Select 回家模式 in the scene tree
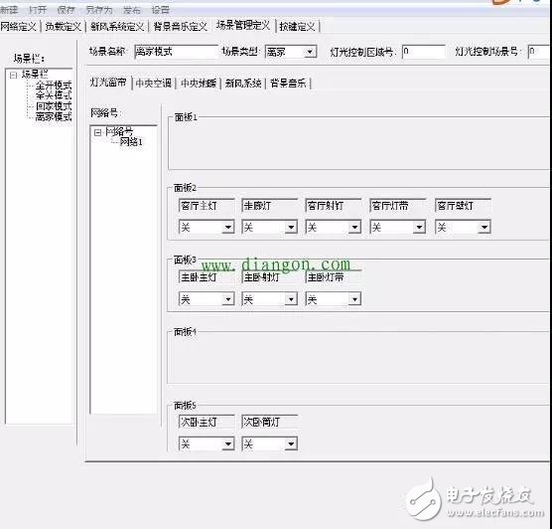The width and height of the screenshot is (552, 529). [54, 105]
